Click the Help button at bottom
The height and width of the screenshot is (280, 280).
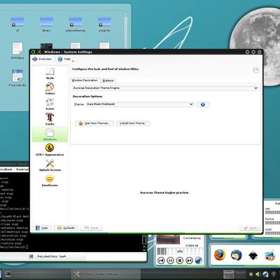[42, 228]
